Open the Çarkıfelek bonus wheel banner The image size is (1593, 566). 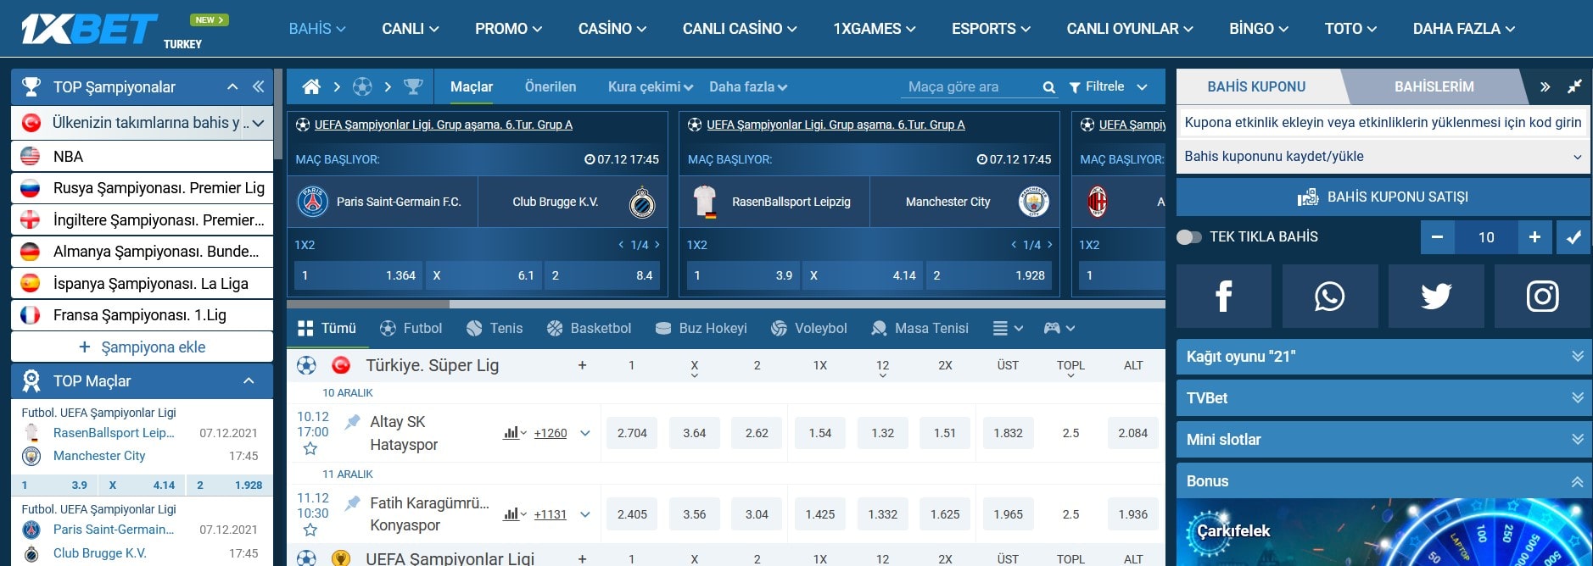(1383, 532)
